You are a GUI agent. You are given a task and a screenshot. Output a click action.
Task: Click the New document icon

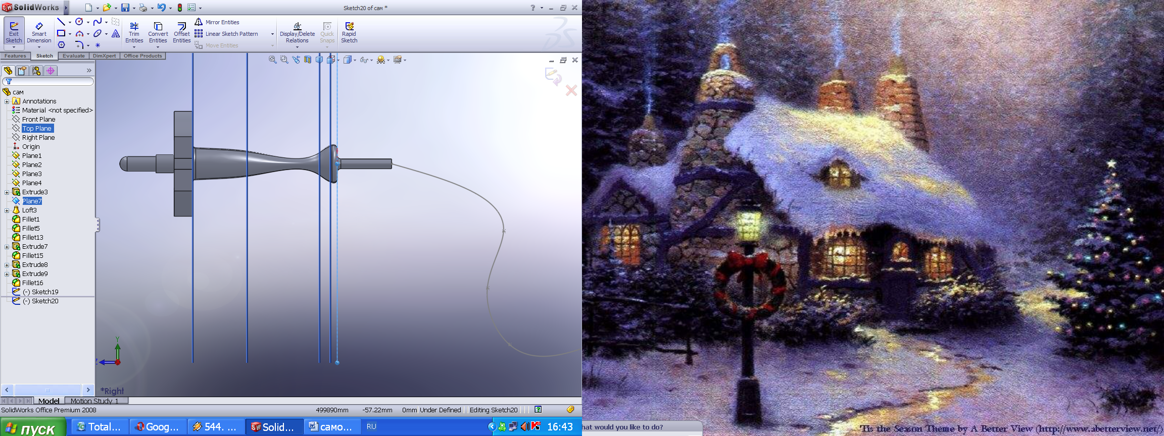(x=88, y=8)
